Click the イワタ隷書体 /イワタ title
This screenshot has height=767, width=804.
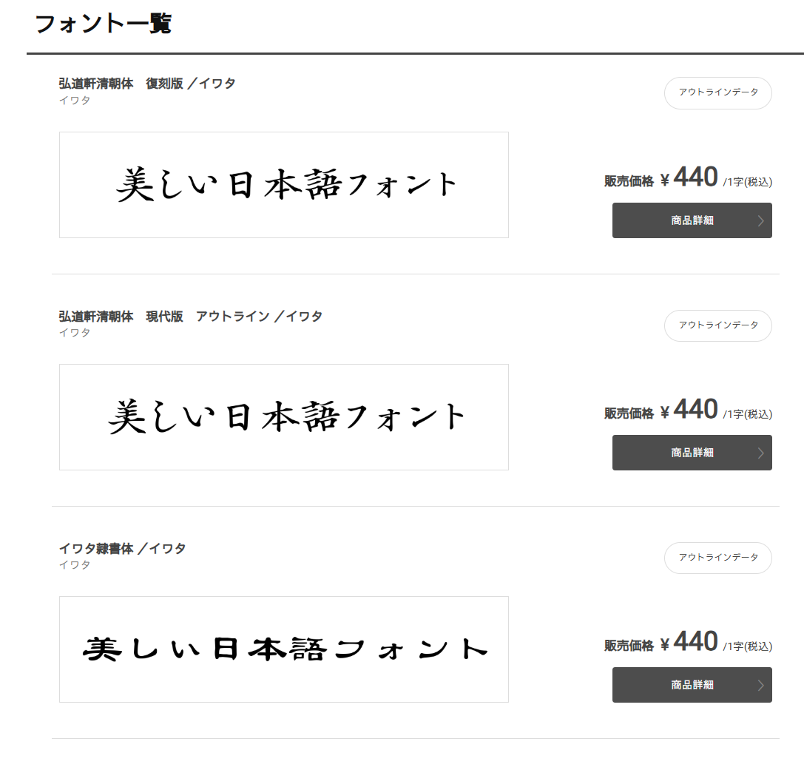(x=122, y=548)
